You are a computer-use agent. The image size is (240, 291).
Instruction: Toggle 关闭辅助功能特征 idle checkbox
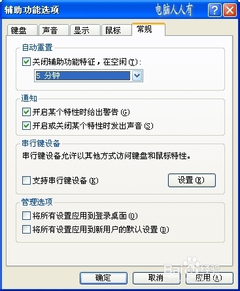(26, 62)
